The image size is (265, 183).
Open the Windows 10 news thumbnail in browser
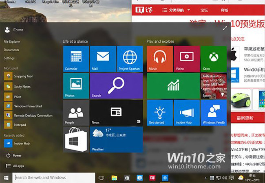click(x=235, y=75)
